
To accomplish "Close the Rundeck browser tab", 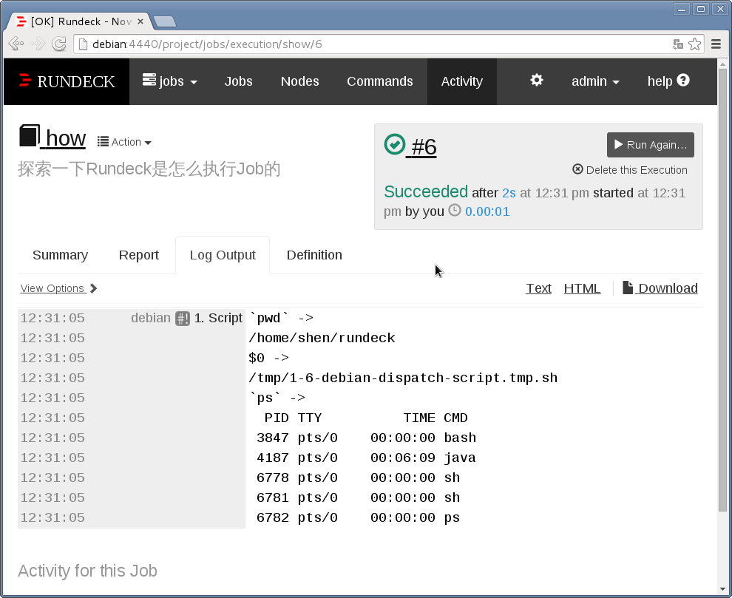I will 140,21.
